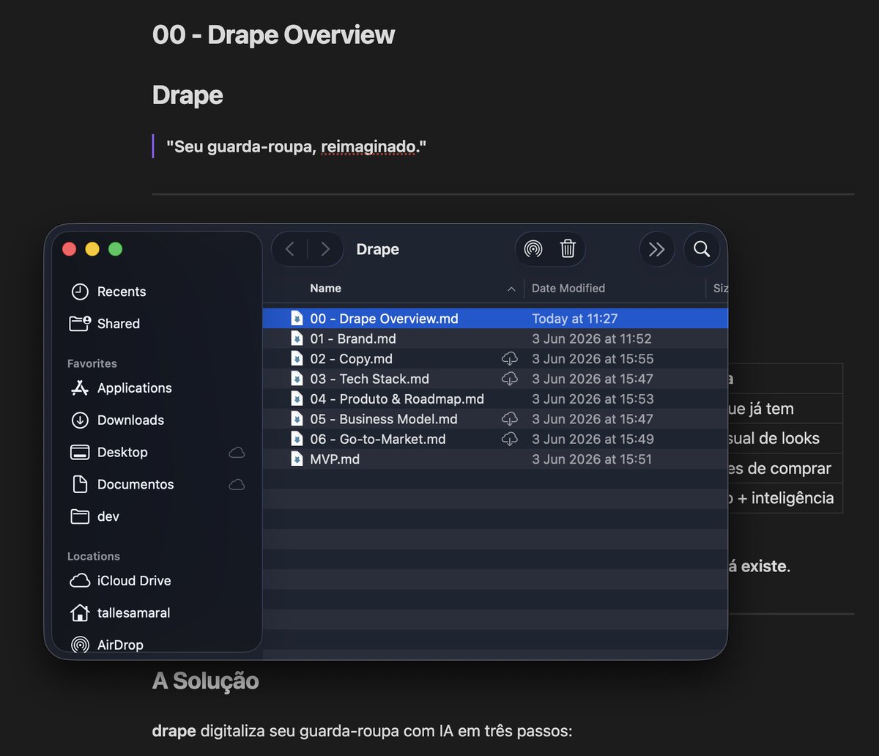Open Applications in the sidebar

(157, 388)
